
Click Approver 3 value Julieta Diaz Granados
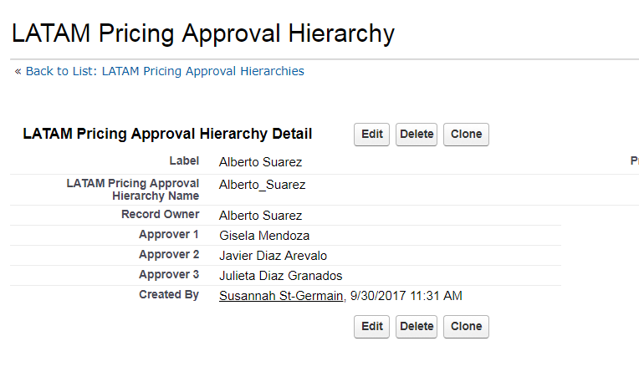coord(280,276)
